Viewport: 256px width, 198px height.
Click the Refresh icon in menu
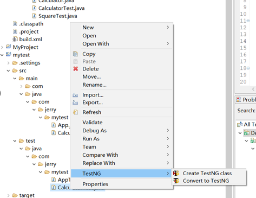pyautogui.click(x=75, y=112)
